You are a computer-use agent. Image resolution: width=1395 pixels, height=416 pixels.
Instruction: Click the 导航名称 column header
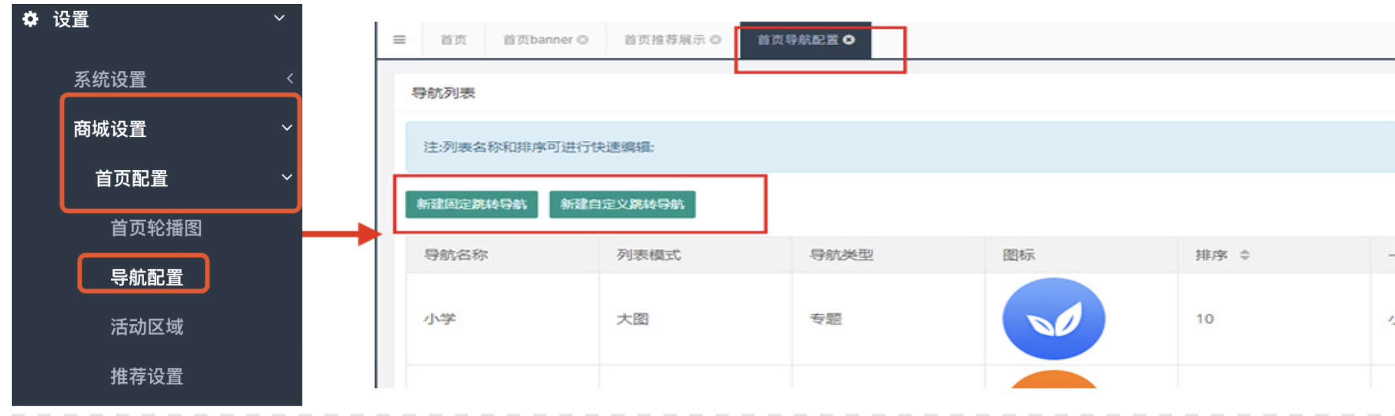(456, 255)
